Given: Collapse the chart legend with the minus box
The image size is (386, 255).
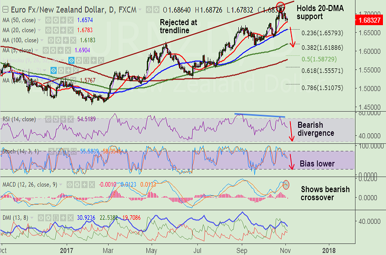Looking at the screenshot, I should point(6,10).
